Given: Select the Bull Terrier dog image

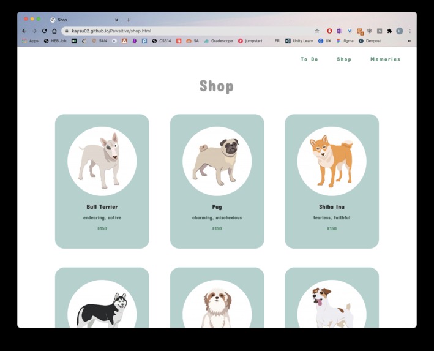Looking at the screenshot, I should (x=102, y=161).
